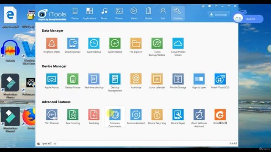Open the Books tab
The height and width of the screenshot is (152, 271).
coord(149,14)
